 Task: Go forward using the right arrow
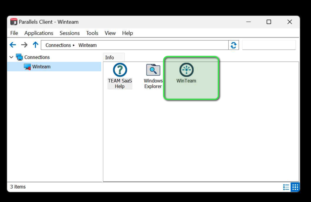(x=24, y=45)
